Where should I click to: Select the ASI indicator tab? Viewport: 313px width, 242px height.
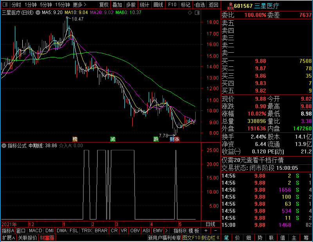pos(146,231)
